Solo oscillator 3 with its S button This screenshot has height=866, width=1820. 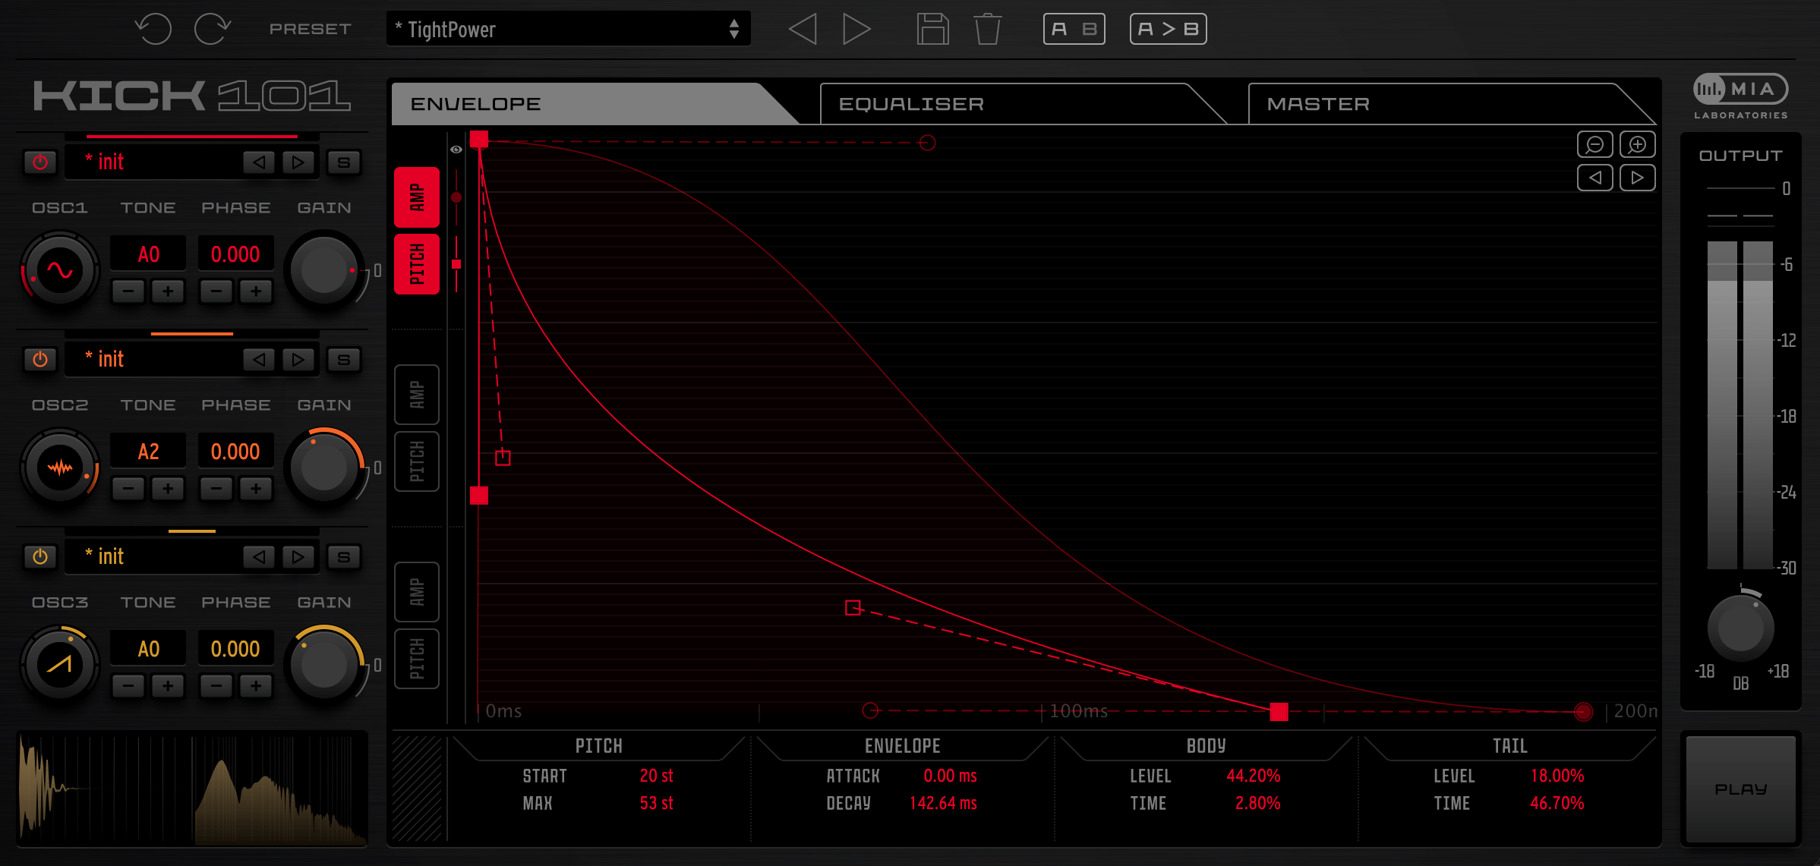tap(344, 557)
